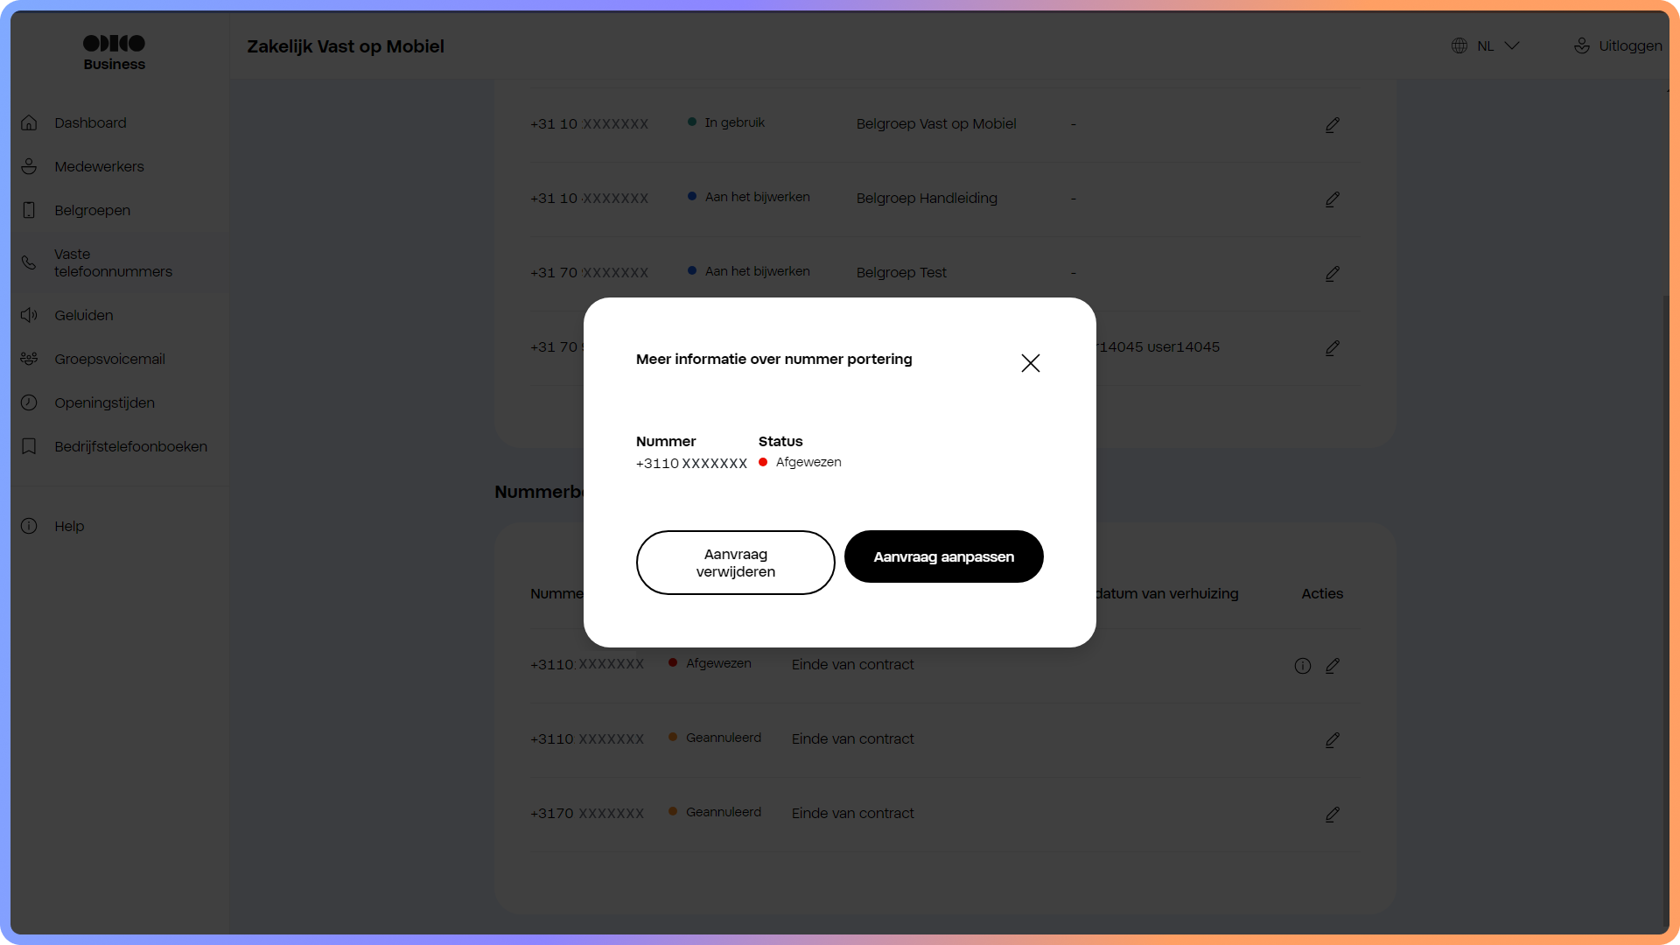Edit the Belgroep Vast op Mobiel entry
Image resolution: width=1680 pixels, height=945 pixels.
point(1332,124)
